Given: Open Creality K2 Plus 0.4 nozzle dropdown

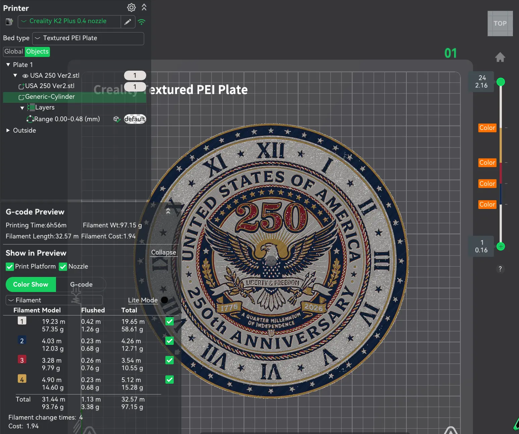Looking at the screenshot, I should [x=69, y=21].
